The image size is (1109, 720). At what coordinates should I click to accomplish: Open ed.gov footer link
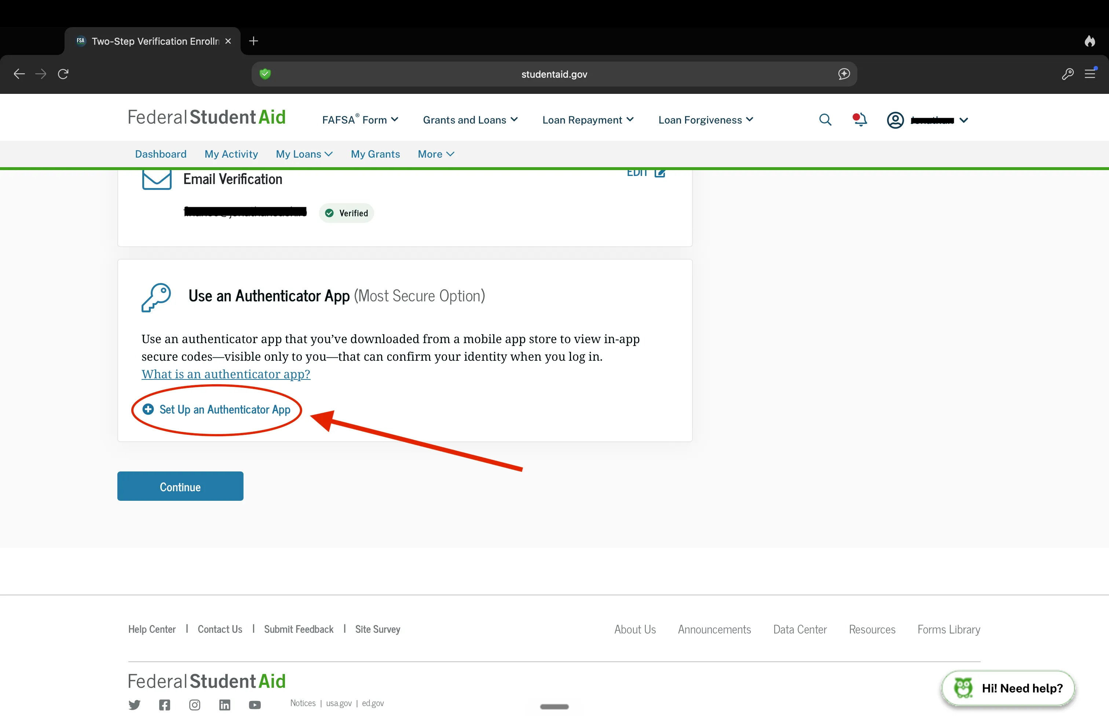click(373, 703)
